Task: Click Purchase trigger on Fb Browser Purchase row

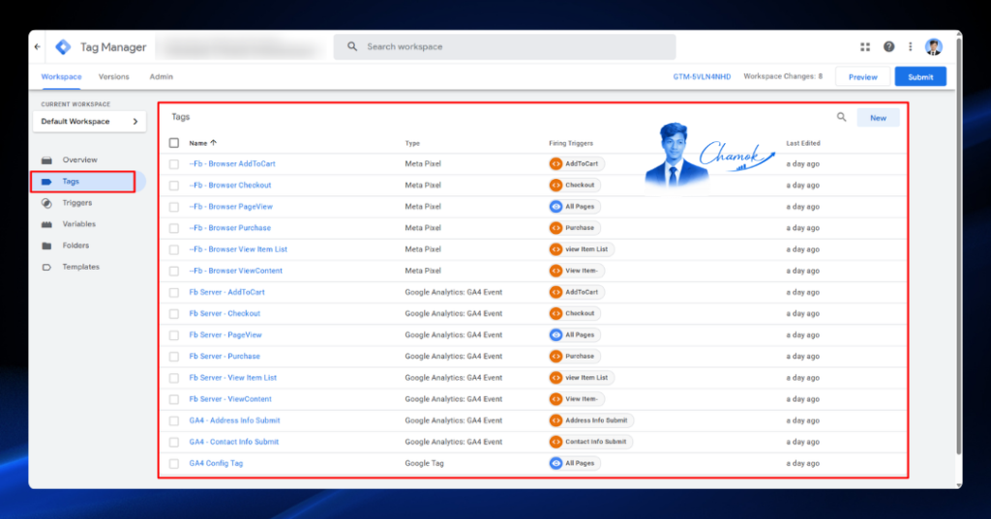Action: [575, 228]
